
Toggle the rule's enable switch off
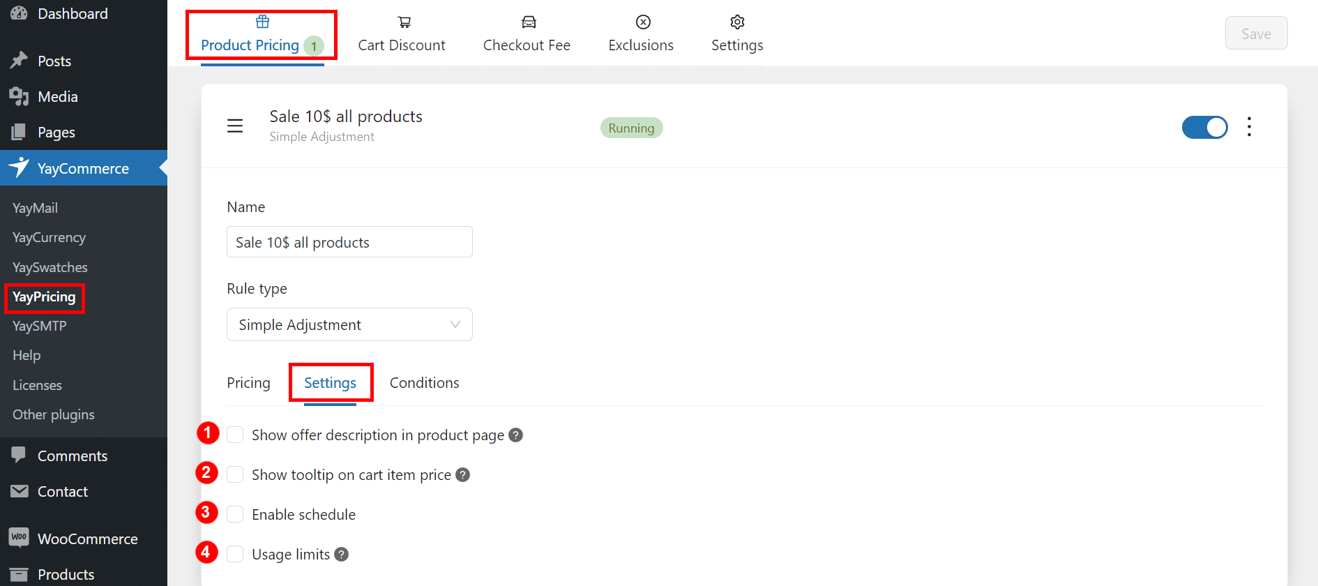[x=1204, y=127]
